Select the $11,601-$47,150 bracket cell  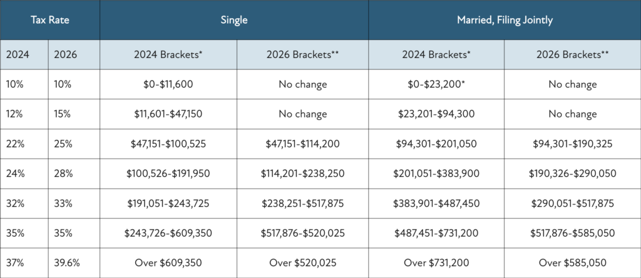tap(168, 114)
